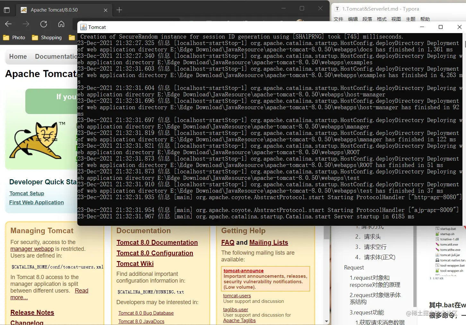Viewport: 466px width, 325px height.
Task: Select outline item 3. 请求空行
Action: coord(371,247)
